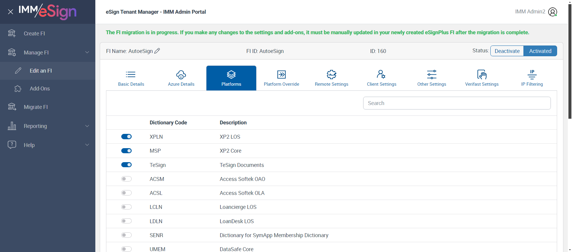Click the "Access Softek OLA" description
This screenshot has width=572, height=252.
click(242, 193)
